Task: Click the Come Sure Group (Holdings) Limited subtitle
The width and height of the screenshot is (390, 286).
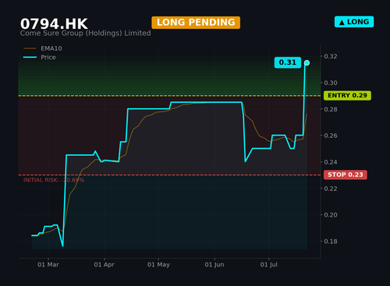Action: coord(85,34)
